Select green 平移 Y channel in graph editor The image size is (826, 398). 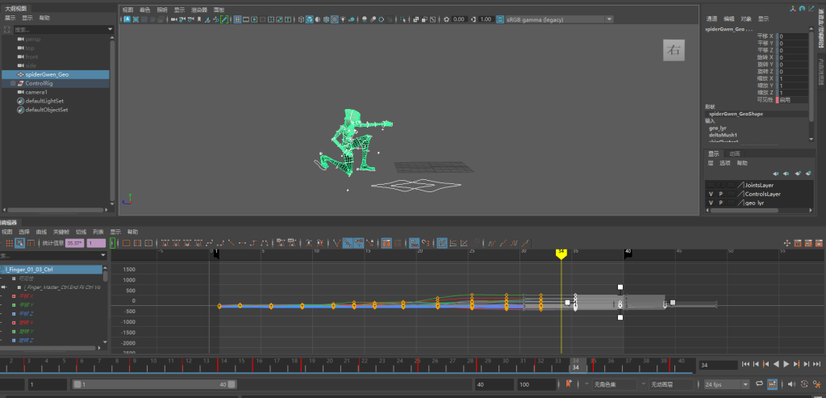pyautogui.click(x=27, y=305)
